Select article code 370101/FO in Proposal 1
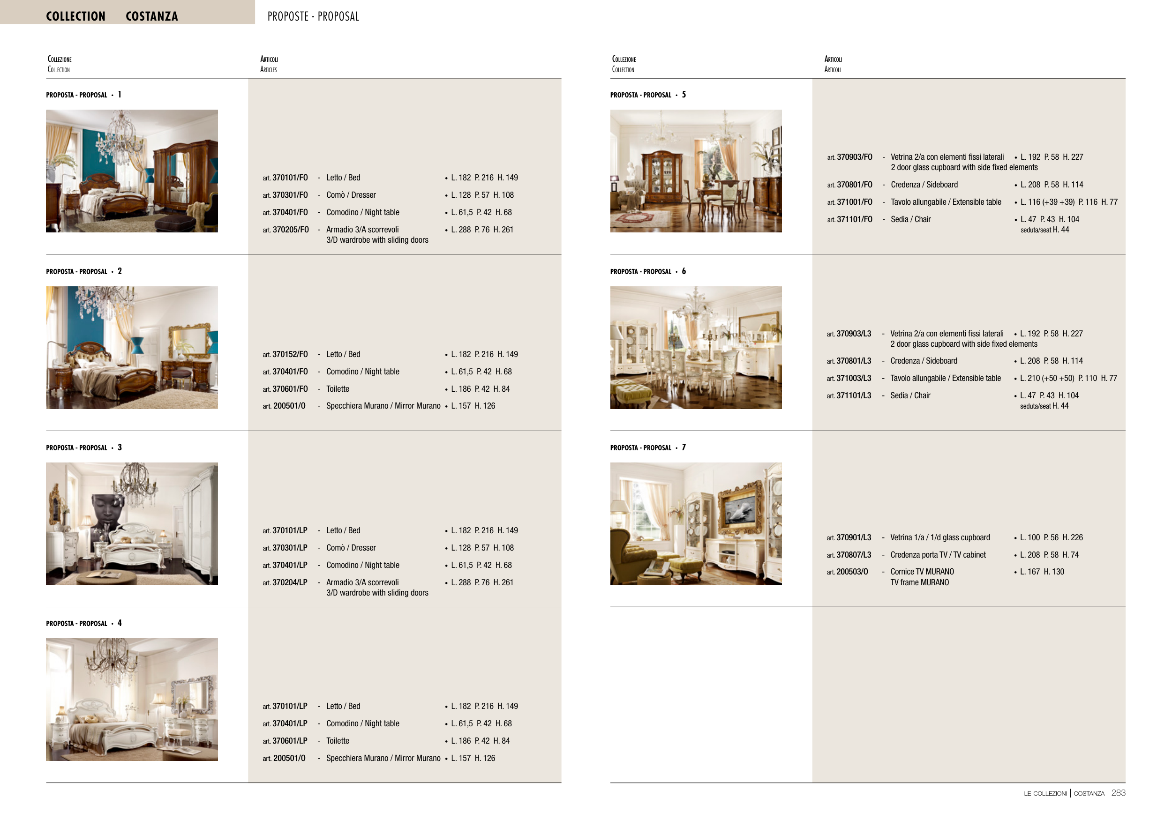 (x=289, y=178)
